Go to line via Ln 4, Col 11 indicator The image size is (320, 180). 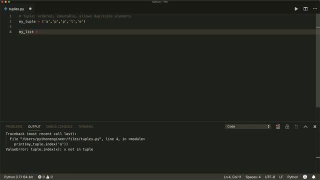click(x=232, y=177)
